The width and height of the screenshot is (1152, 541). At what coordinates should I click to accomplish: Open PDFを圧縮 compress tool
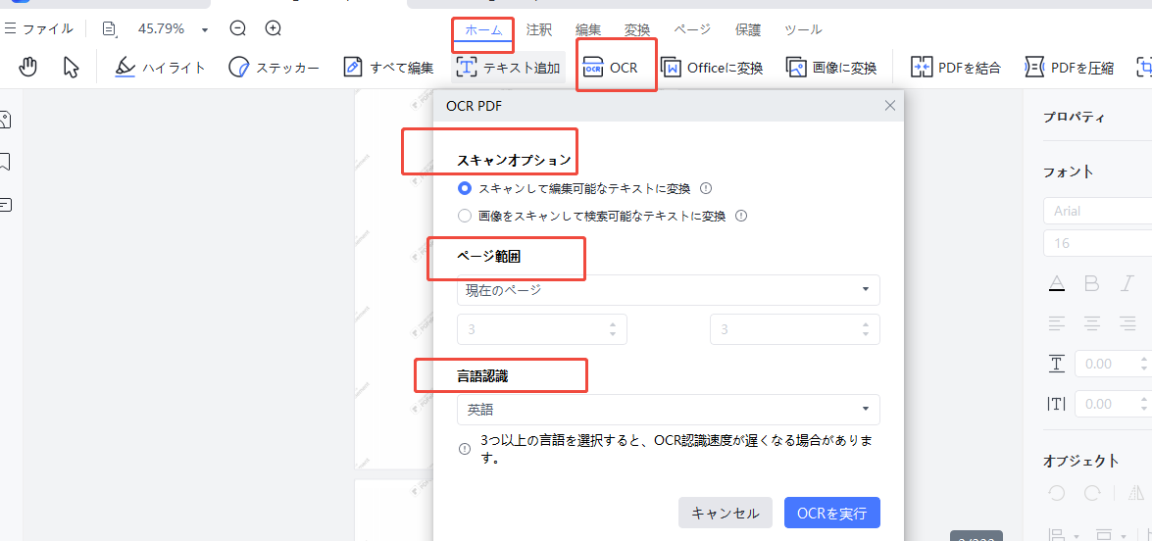[x=1069, y=69]
